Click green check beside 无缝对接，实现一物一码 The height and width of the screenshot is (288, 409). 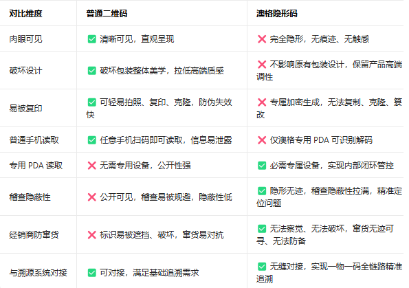[x=262, y=266]
